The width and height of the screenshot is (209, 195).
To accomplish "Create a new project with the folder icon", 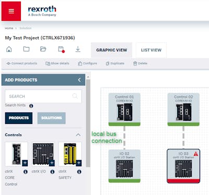I will pos(26,49).
